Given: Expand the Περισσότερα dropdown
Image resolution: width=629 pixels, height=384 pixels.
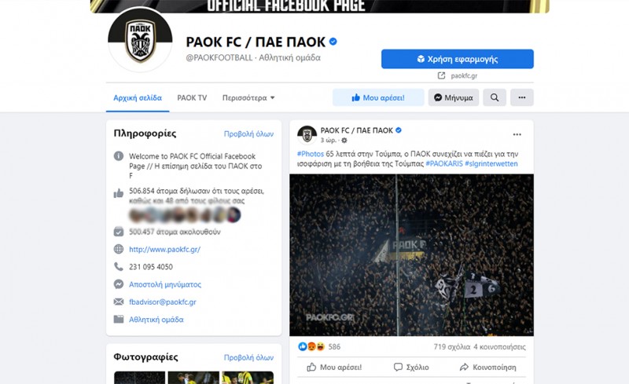Looking at the screenshot, I should click(x=248, y=98).
